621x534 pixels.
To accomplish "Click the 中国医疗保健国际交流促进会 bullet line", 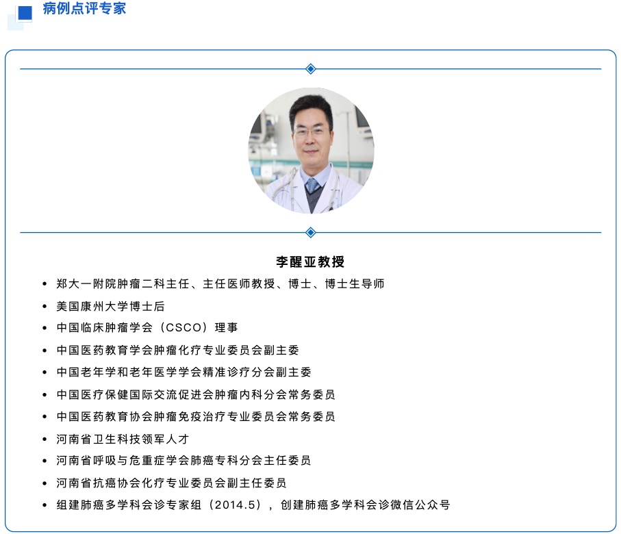I will tap(196, 394).
